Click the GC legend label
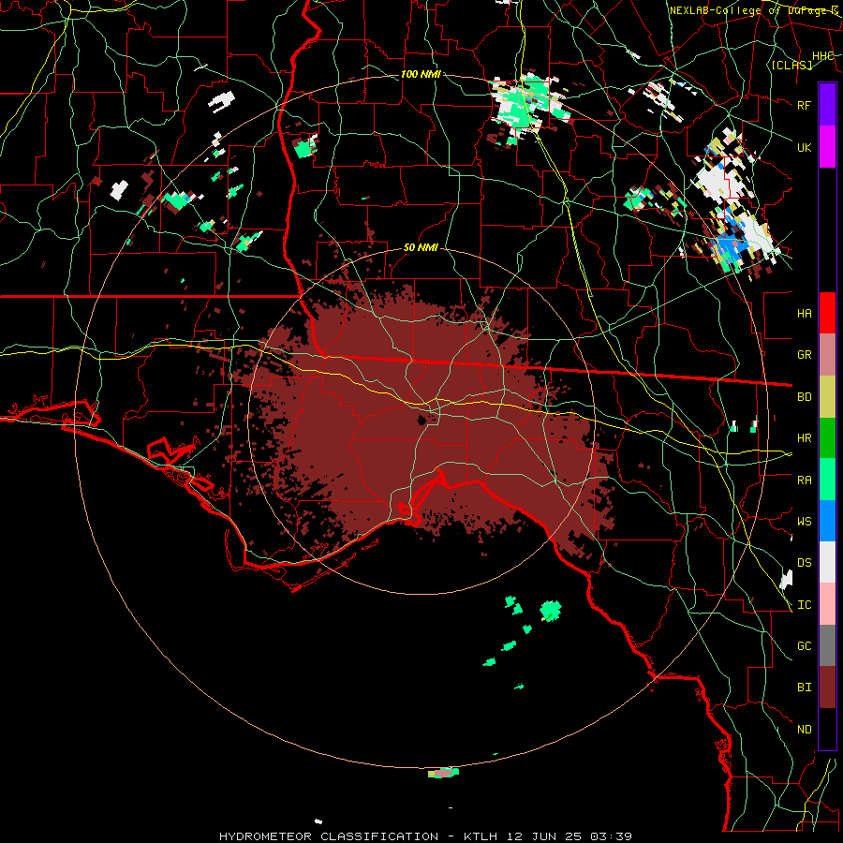 coord(805,646)
